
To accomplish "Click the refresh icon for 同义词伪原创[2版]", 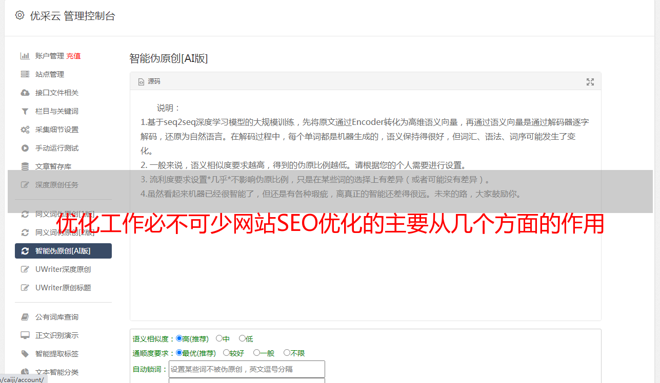I will [25, 232].
